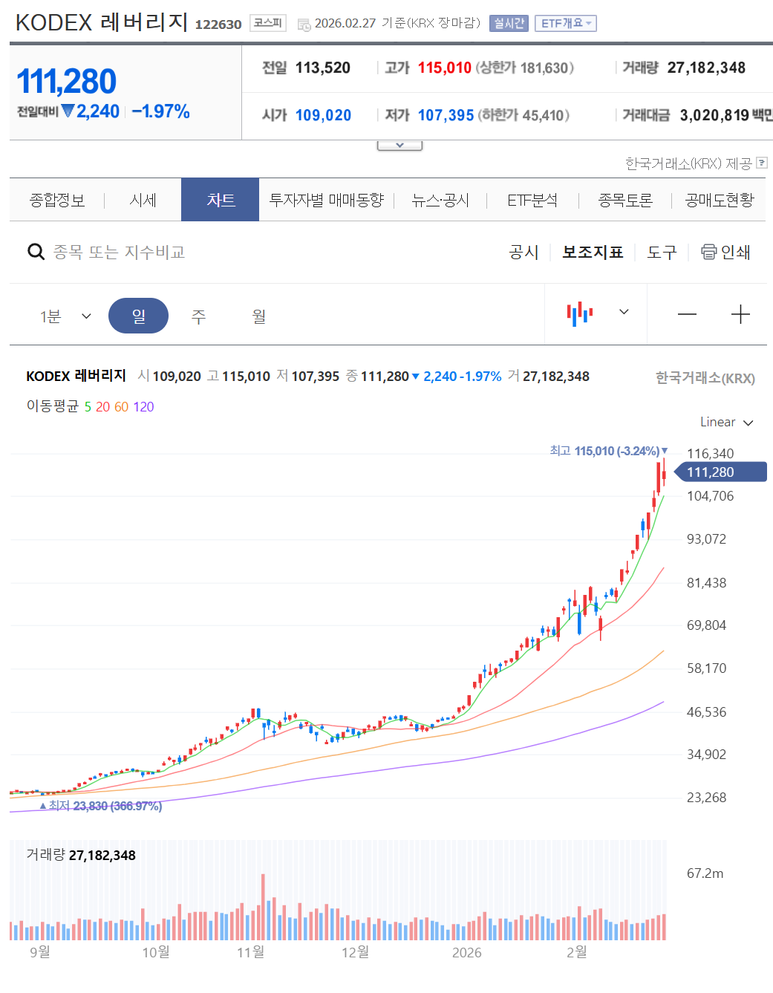Viewport: 773px width, 993px height.
Task: Click the 저가 107,395 value
Action: pos(446,115)
